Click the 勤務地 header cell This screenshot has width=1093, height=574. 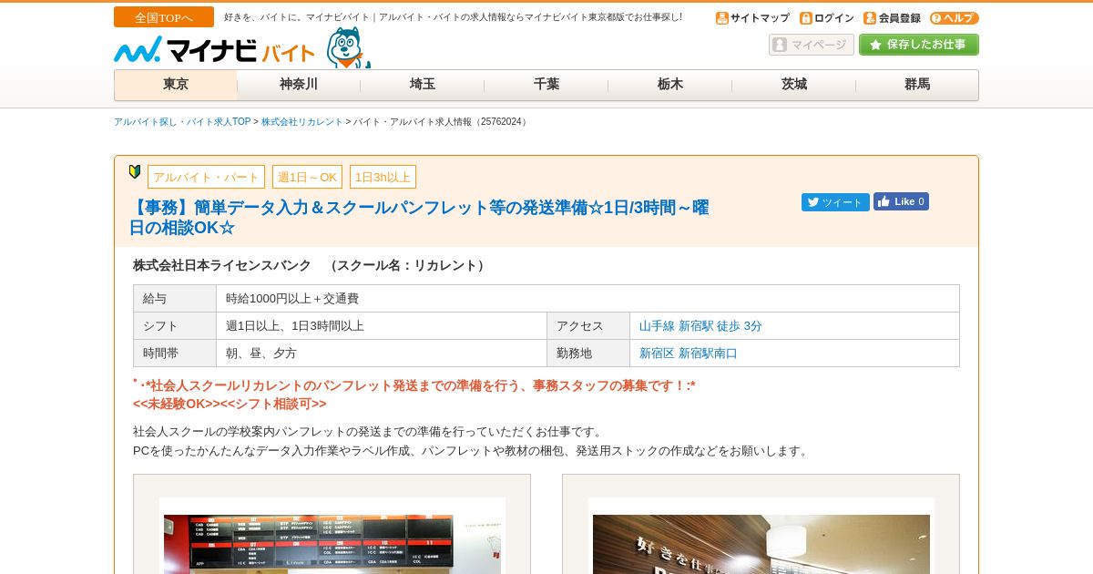[588, 354]
